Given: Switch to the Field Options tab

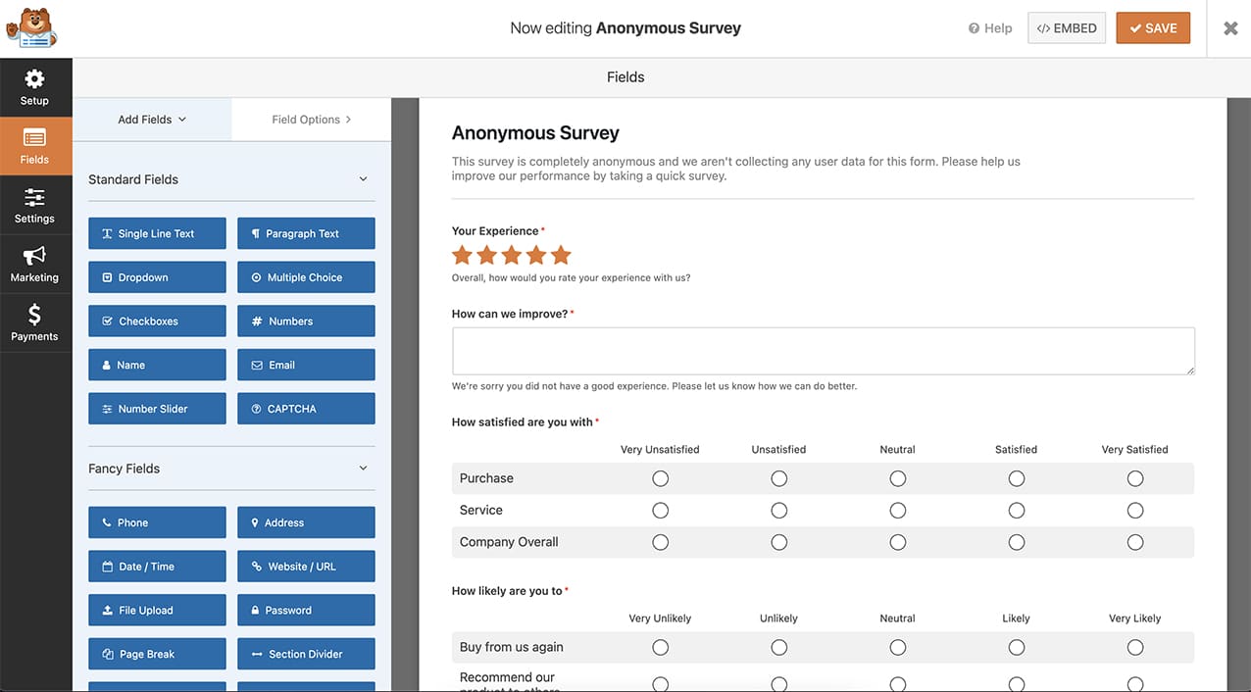Looking at the screenshot, I should point(311,120).
